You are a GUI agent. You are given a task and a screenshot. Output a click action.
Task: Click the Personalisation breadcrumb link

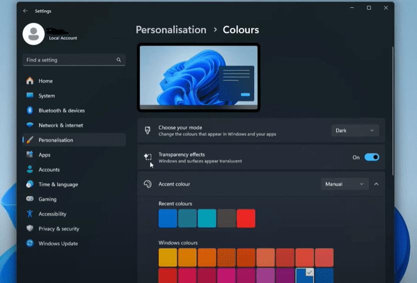click(x=171, y=30)
